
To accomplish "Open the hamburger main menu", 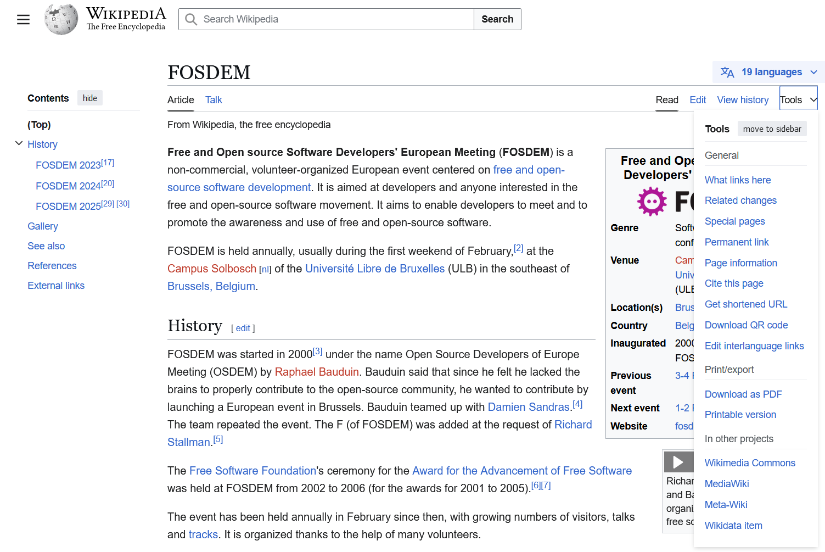I will tap(23, 20).
